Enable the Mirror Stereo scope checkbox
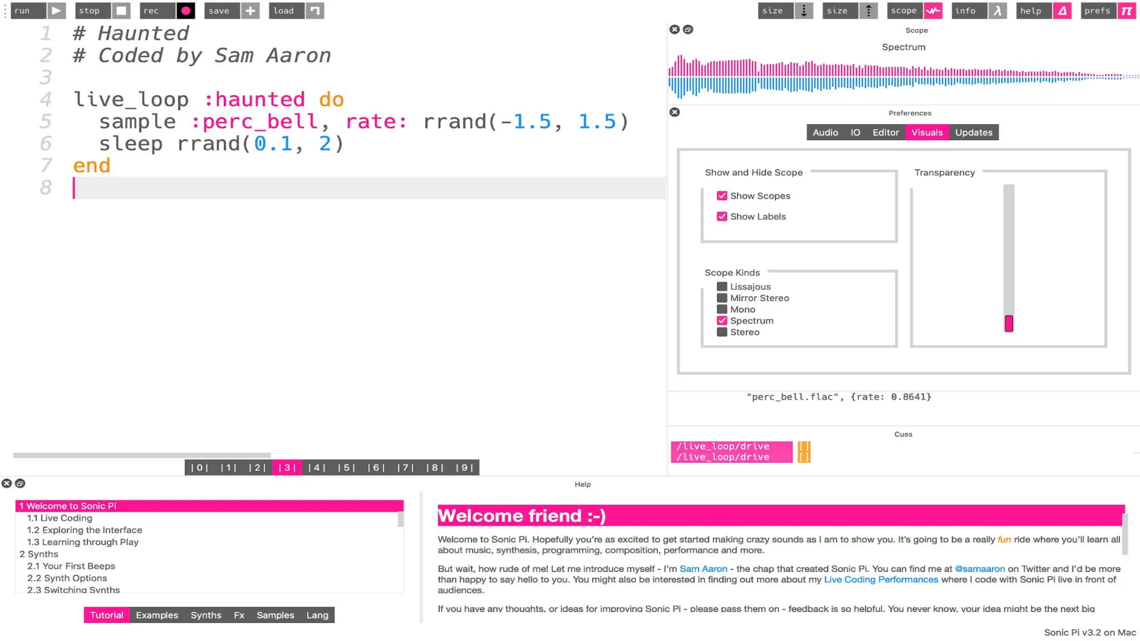 [x=722, y=298]
